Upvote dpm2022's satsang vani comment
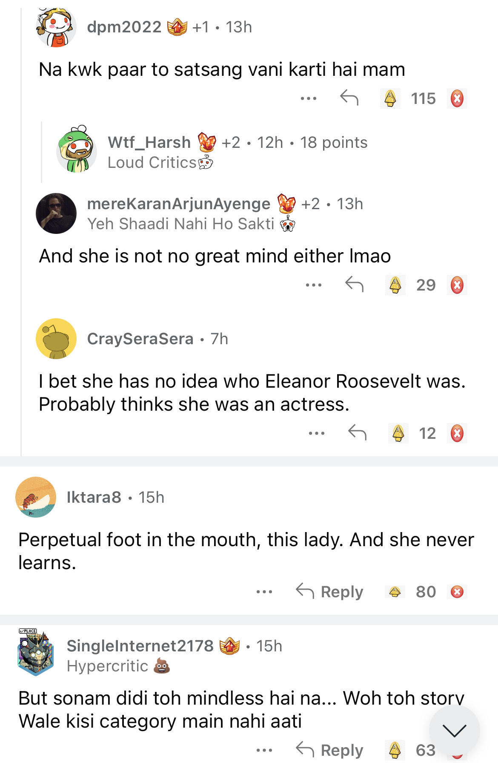Screen dimensions: 498x763 [x=390, y=99]
